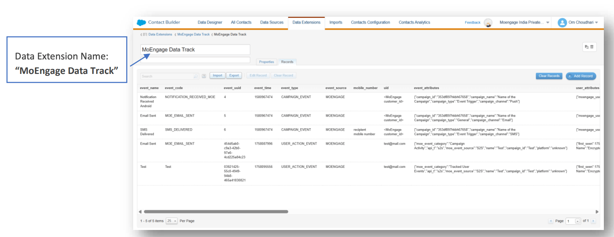This screenshot has height=237, width=614.
Task: Click the event_name column header
Action: (x=149, y=88)
